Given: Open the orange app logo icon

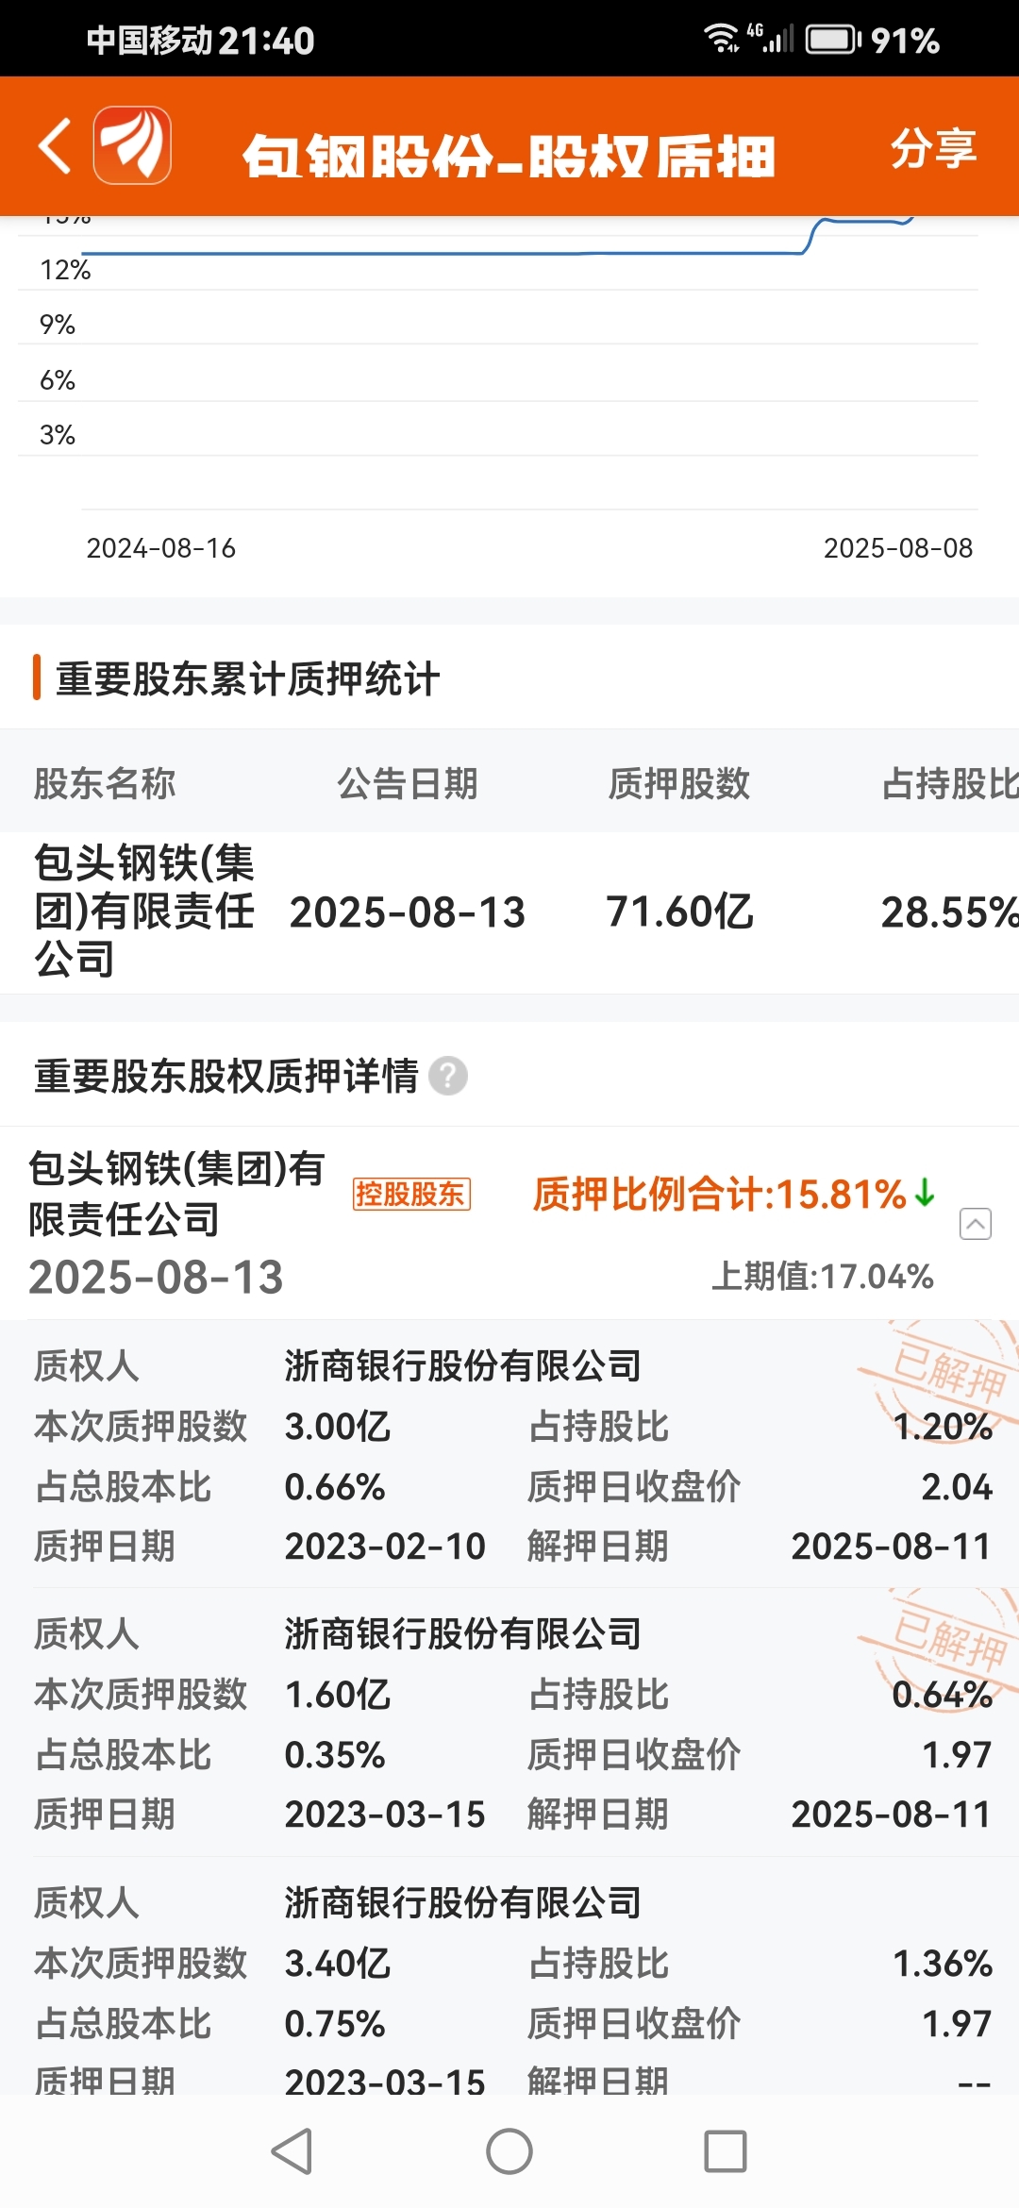Looking at the screenshot, I should tap(132, 145).
